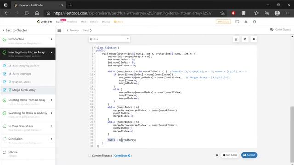Image resolution: width=294 pixels, height=165 pixels.
Task: Close the Explore - LeetCode tab
Action: coord(62,5)
